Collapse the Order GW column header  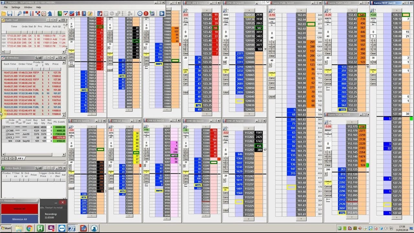[7, 122]
